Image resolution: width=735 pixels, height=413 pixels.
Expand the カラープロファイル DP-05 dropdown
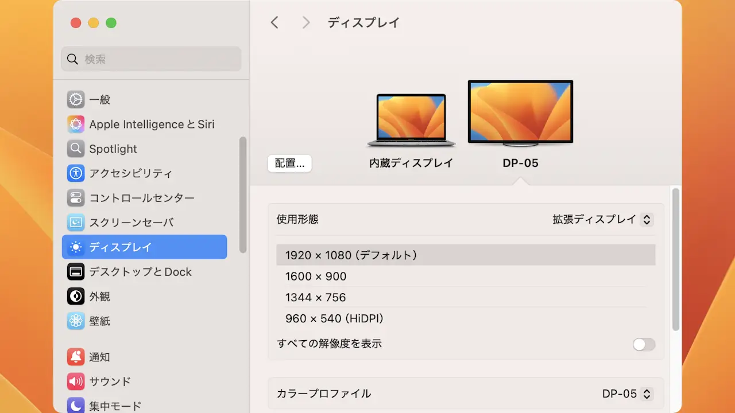(627, 393)
